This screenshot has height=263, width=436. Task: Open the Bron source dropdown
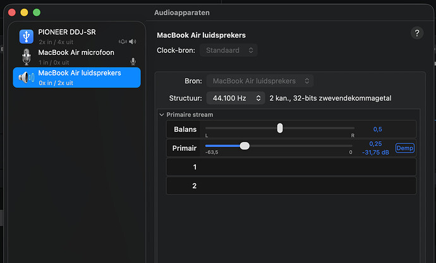tap(262, 81)
